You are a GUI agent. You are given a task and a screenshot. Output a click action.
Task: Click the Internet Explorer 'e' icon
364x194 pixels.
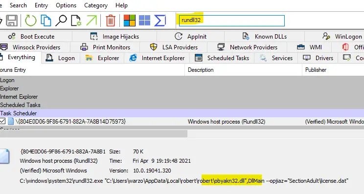[x=133, y=58]
